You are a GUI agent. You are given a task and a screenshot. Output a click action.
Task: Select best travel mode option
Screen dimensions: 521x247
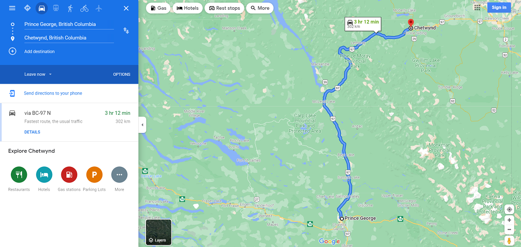[x=27, y=8]
